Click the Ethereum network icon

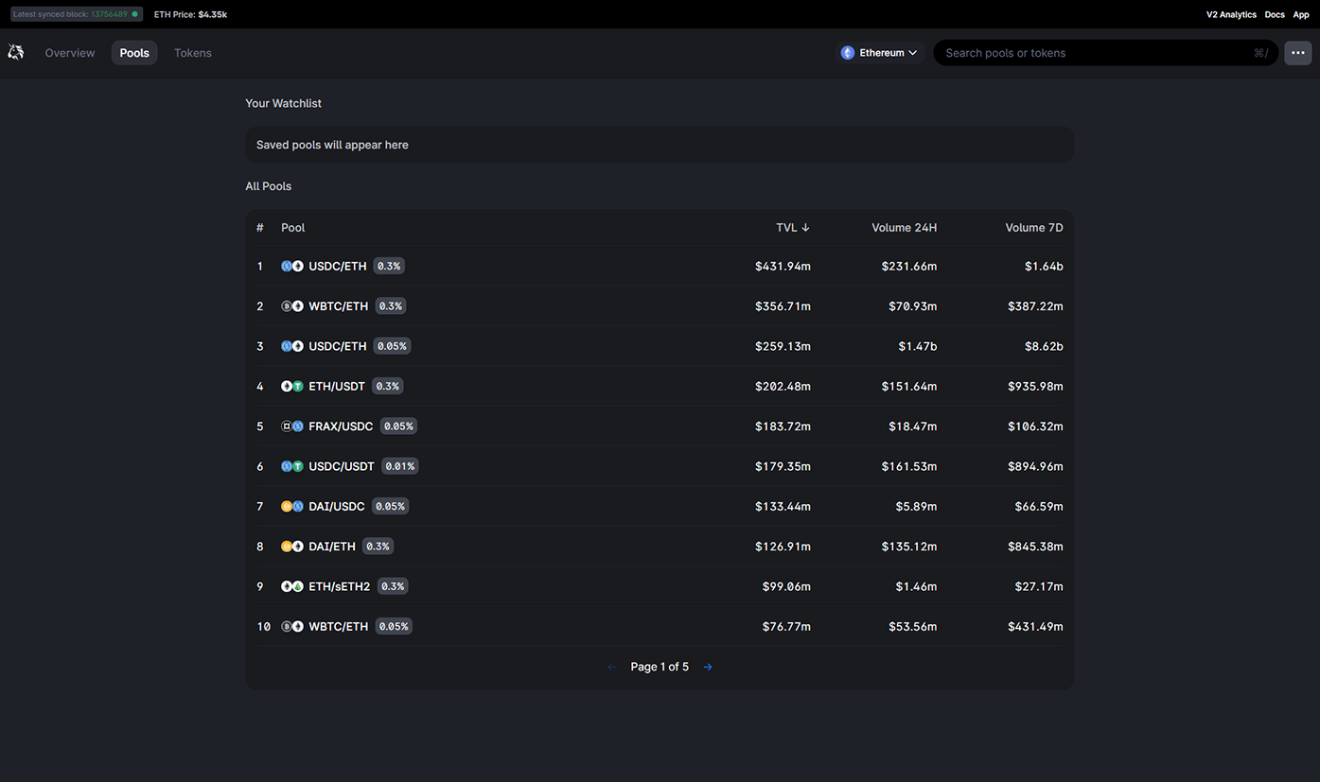(848, 53)
